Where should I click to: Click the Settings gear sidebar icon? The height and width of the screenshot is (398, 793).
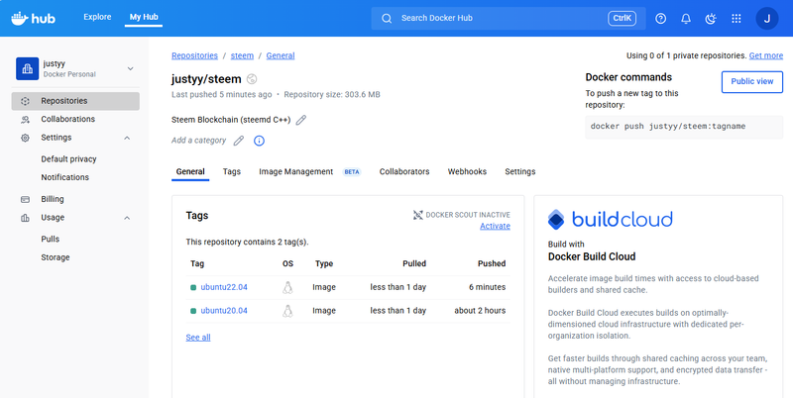25,138
